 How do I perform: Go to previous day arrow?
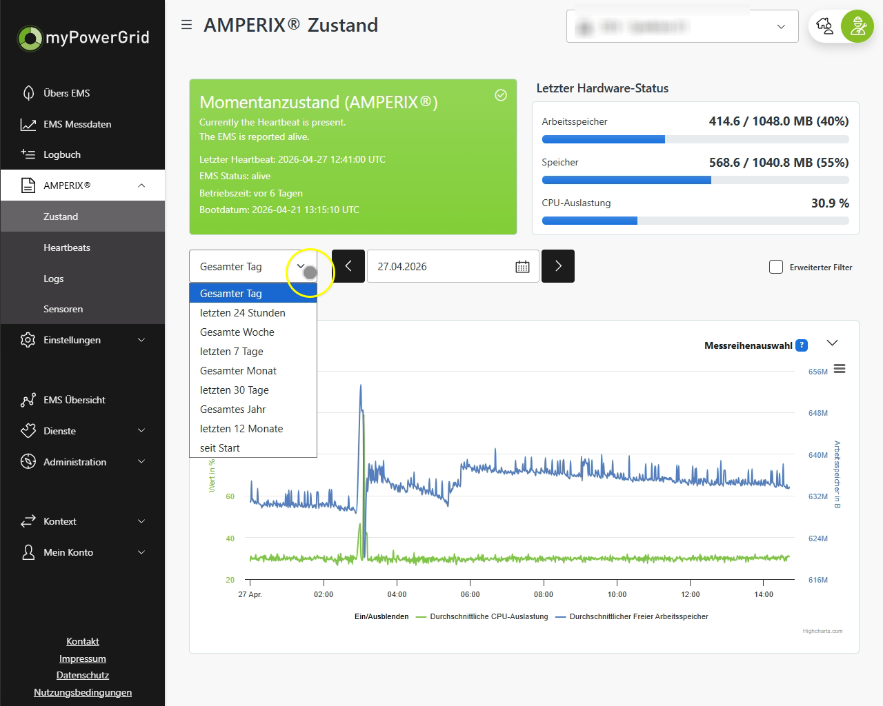[348, 266]
